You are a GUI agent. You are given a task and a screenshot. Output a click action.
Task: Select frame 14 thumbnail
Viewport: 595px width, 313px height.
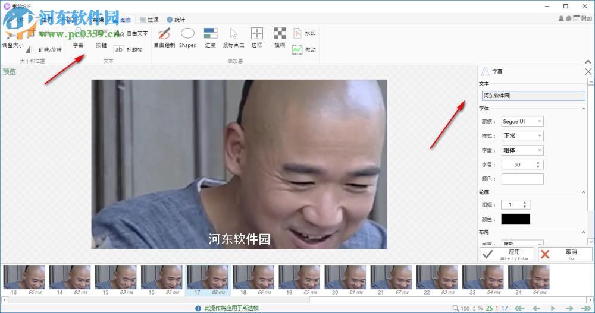click(x=70, y=280)
